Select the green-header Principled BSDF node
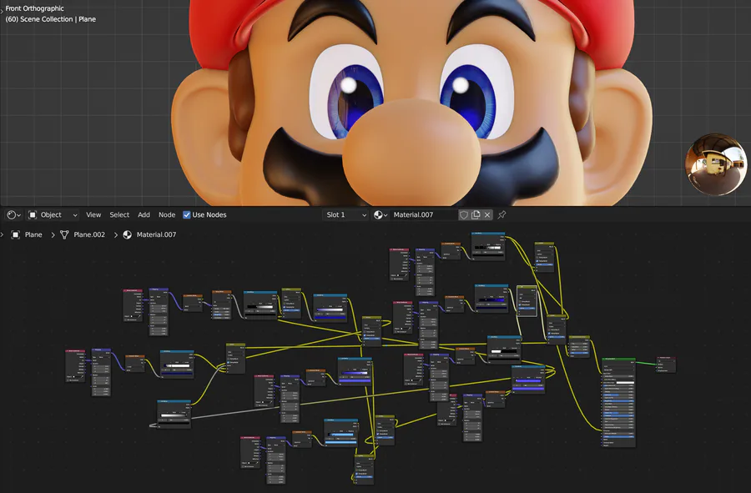Image resolution: width=751 pixels, height=493 pixels. (x=618, y=402)
